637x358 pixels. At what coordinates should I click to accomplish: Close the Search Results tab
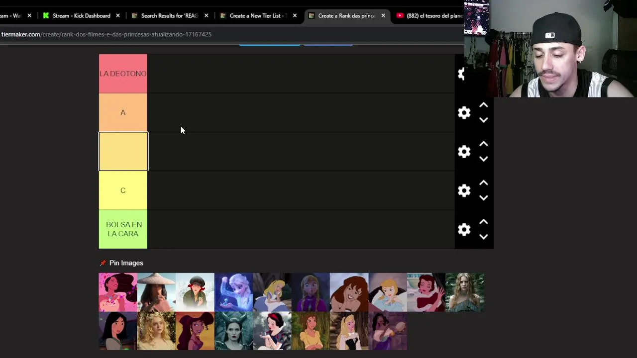click(207, 16)
